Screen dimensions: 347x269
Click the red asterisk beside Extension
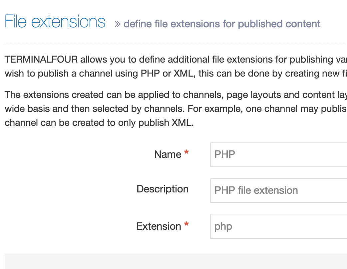pos(186,225)
